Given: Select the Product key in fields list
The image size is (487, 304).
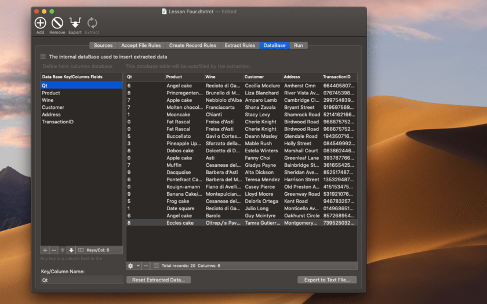Looking at the screenshot, I should [81, 93].
